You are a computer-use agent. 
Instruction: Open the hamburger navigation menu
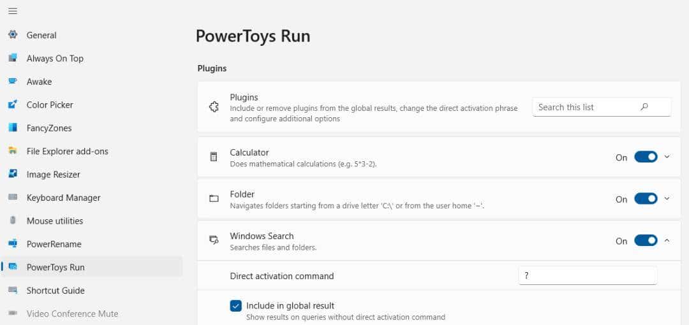point(13,11)
